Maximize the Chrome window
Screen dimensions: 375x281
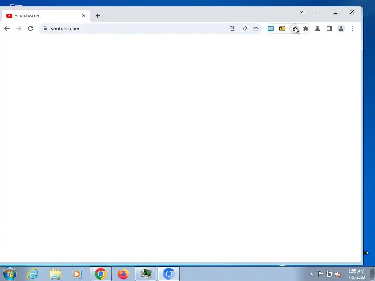point(335,12)
